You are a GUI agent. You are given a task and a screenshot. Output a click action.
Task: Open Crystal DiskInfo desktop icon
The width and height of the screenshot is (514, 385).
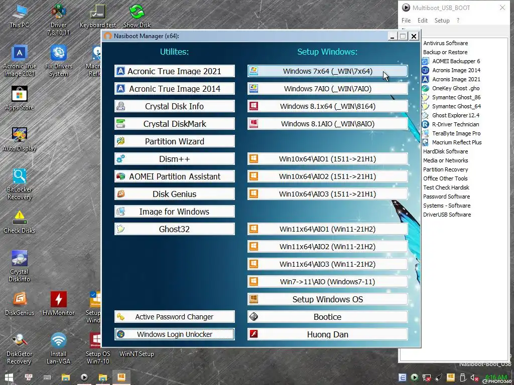point(20,267)
